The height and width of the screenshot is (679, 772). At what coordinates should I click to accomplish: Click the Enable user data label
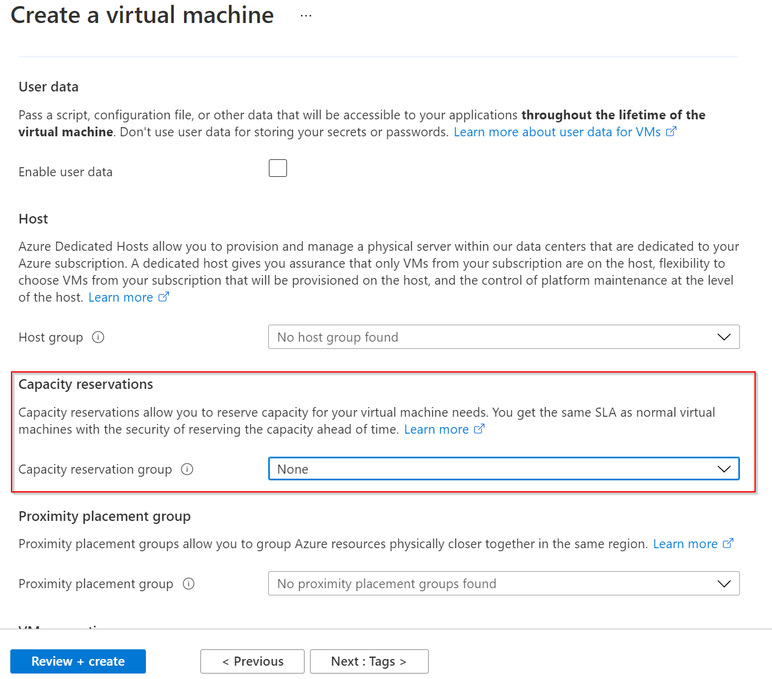[65, 172]
